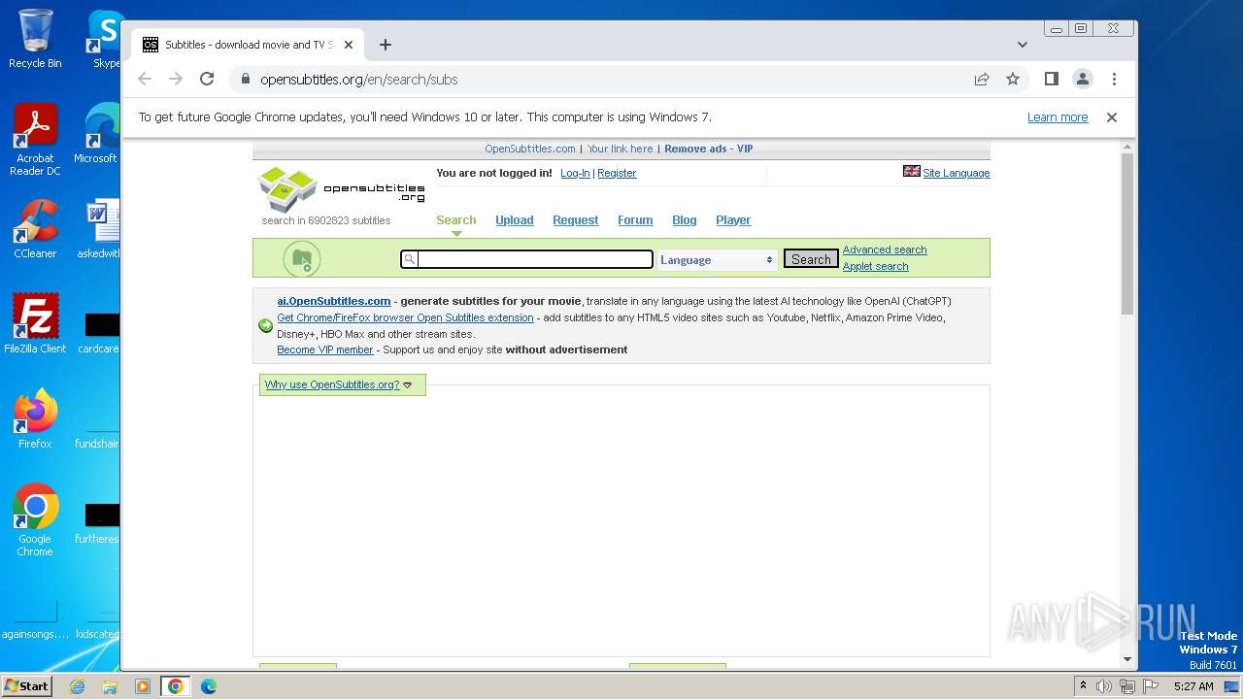Click the Site Language link

click(957, 173)
